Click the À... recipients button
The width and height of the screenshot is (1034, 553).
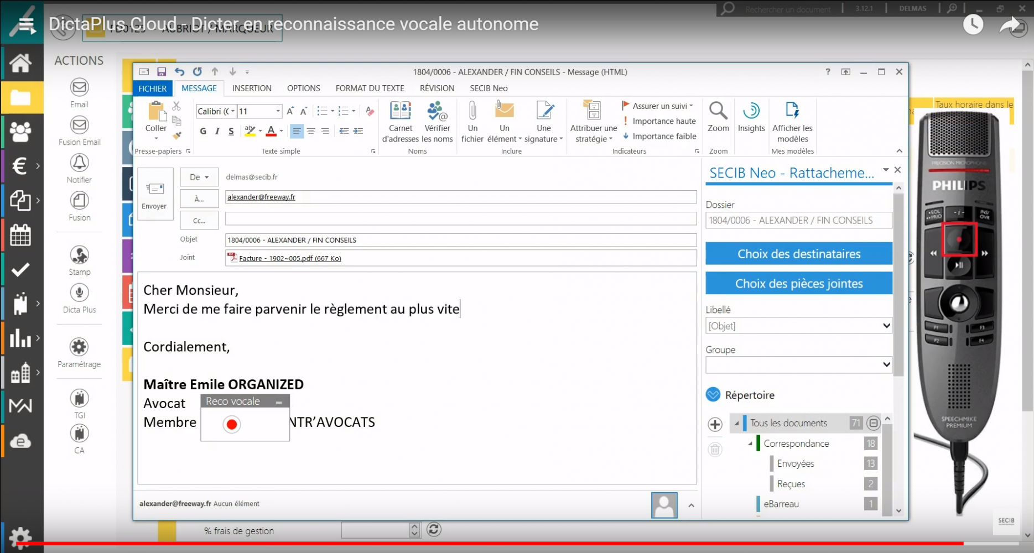pyautogui.click(x=199, y=199)
